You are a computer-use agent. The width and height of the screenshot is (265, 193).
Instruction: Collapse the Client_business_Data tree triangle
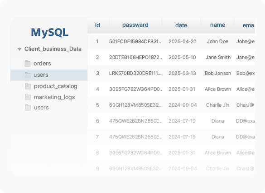pyautogui.click(x=19, y=49)
